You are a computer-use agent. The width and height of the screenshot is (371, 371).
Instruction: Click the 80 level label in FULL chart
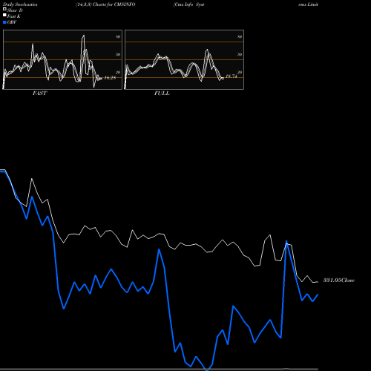tap(240, 36)
